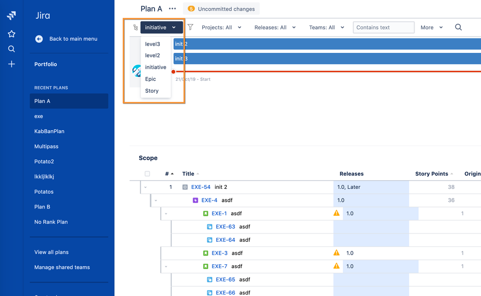Click the initiative type icon of EXE-54
Screen dimensions: 481x296
coord(185,187)
